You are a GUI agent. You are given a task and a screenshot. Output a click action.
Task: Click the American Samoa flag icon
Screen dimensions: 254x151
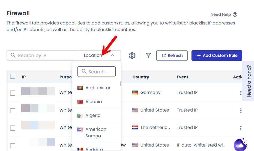(80, 129)
